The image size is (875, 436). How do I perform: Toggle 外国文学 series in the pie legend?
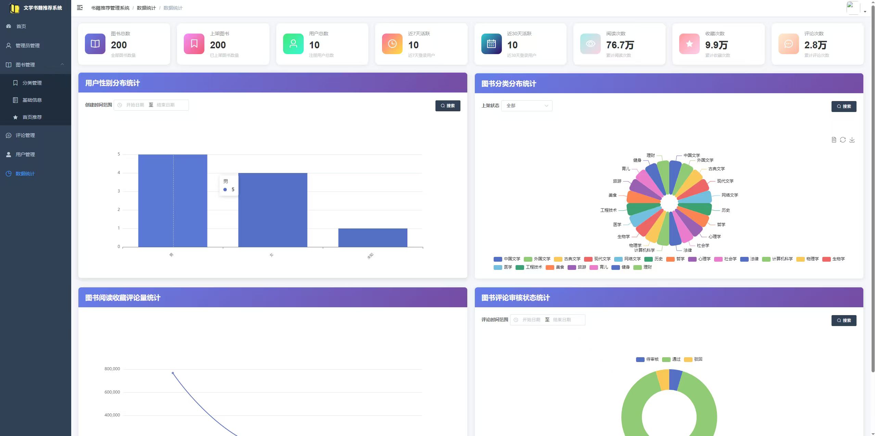pyautogui.click(x=537, y=259)
